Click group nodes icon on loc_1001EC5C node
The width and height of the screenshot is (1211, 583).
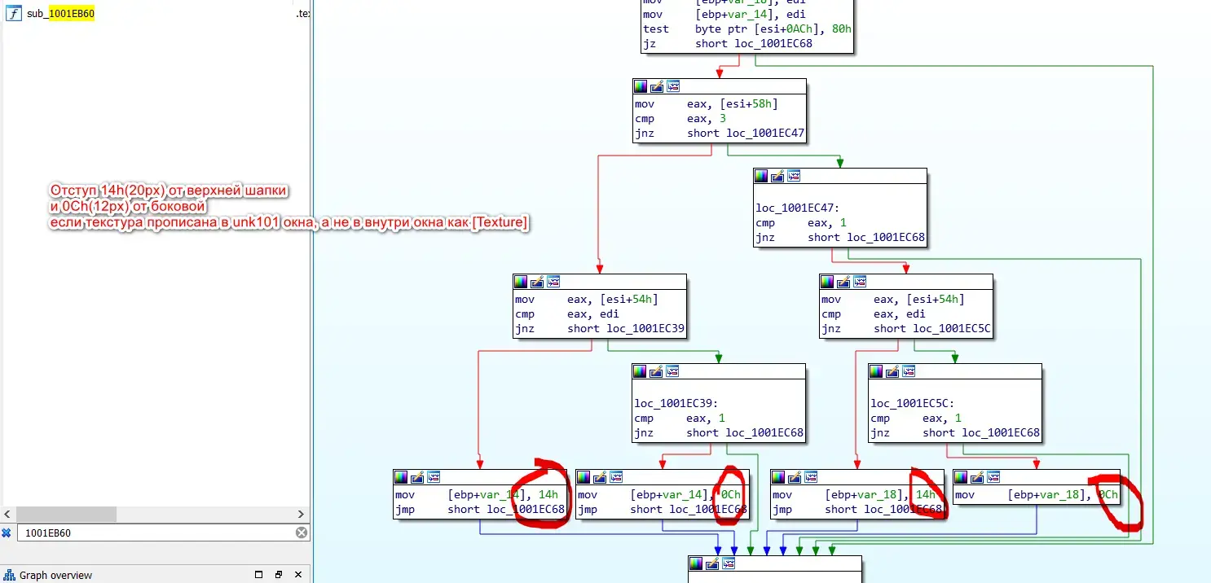tap(909, 371)
